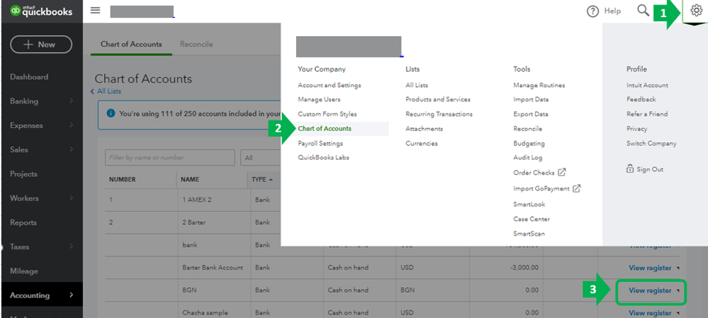708x318 pixels.
Task: Open Payroll Settings
Action: (320, 144)
